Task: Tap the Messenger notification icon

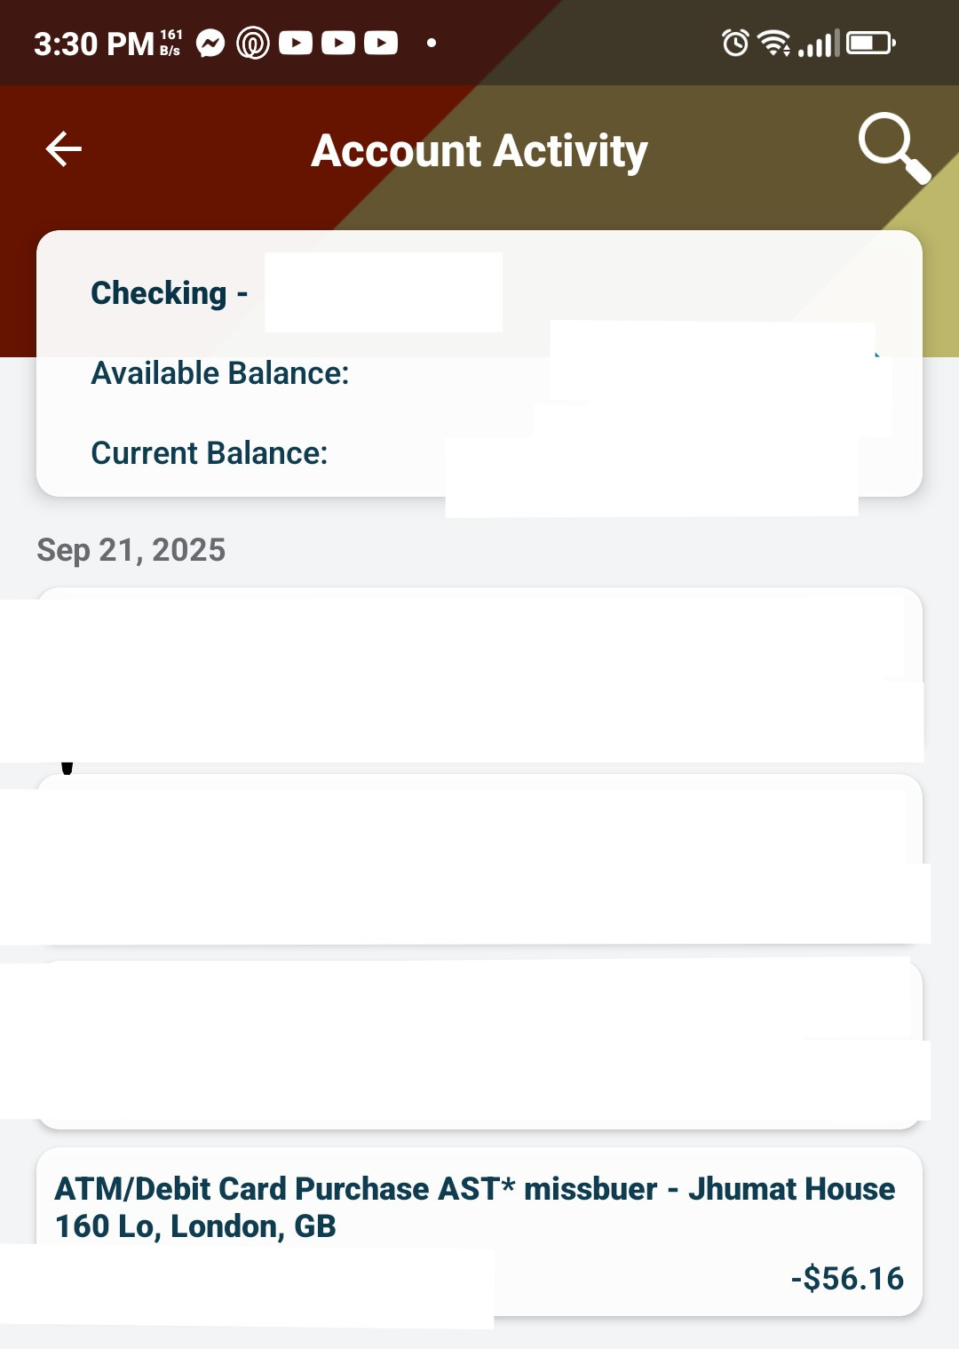Action: [x=210, y=43]
